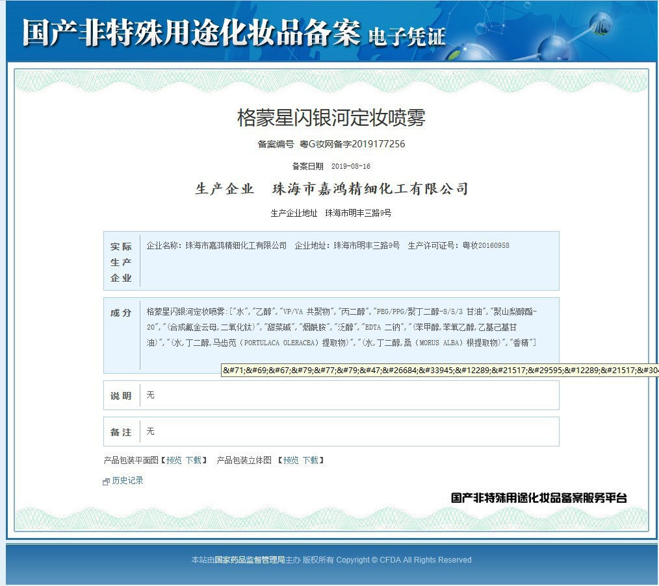659x586 pixels.
Task: Click the 备注 section label
Action: (x=121, y=432)
